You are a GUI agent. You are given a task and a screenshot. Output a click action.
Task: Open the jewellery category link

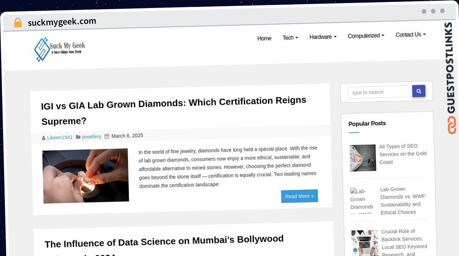tap(92, 136)
